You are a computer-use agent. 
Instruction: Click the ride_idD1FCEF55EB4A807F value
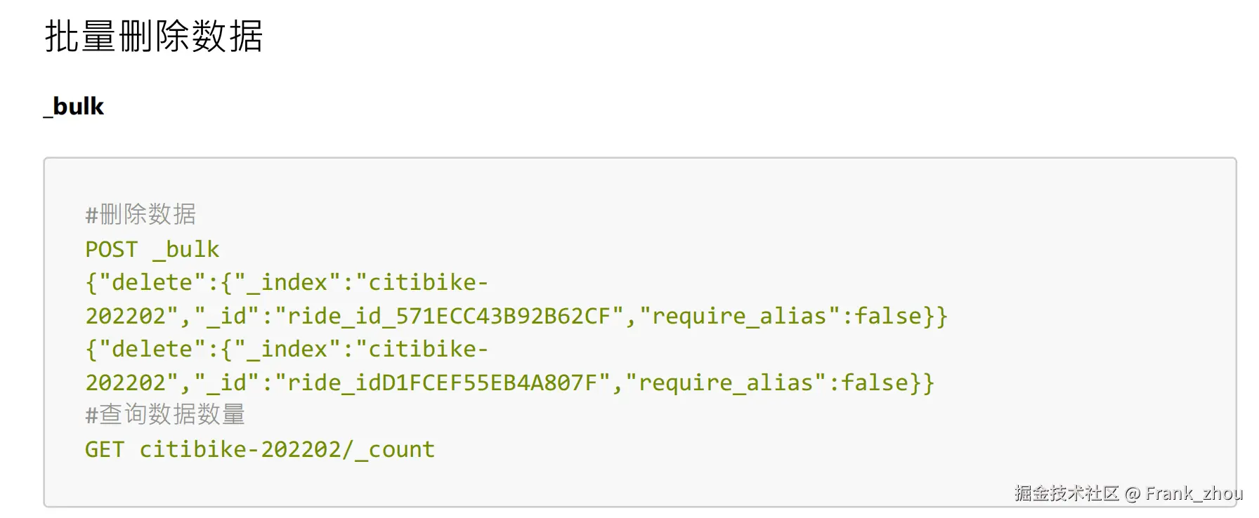coord(443,383)
